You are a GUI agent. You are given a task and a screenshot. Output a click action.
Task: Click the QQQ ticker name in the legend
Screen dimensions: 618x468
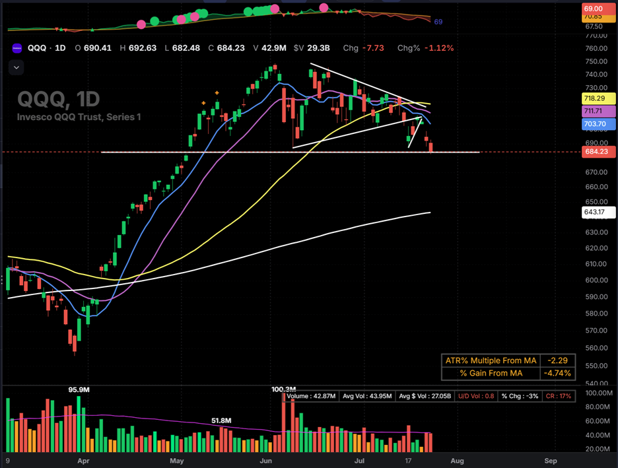click(x=37, y=48)
